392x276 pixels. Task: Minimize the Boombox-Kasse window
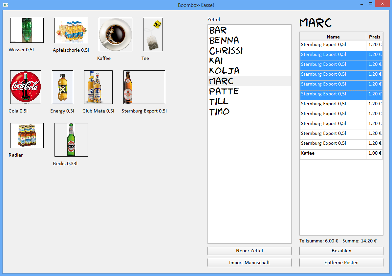pos(362,4)
